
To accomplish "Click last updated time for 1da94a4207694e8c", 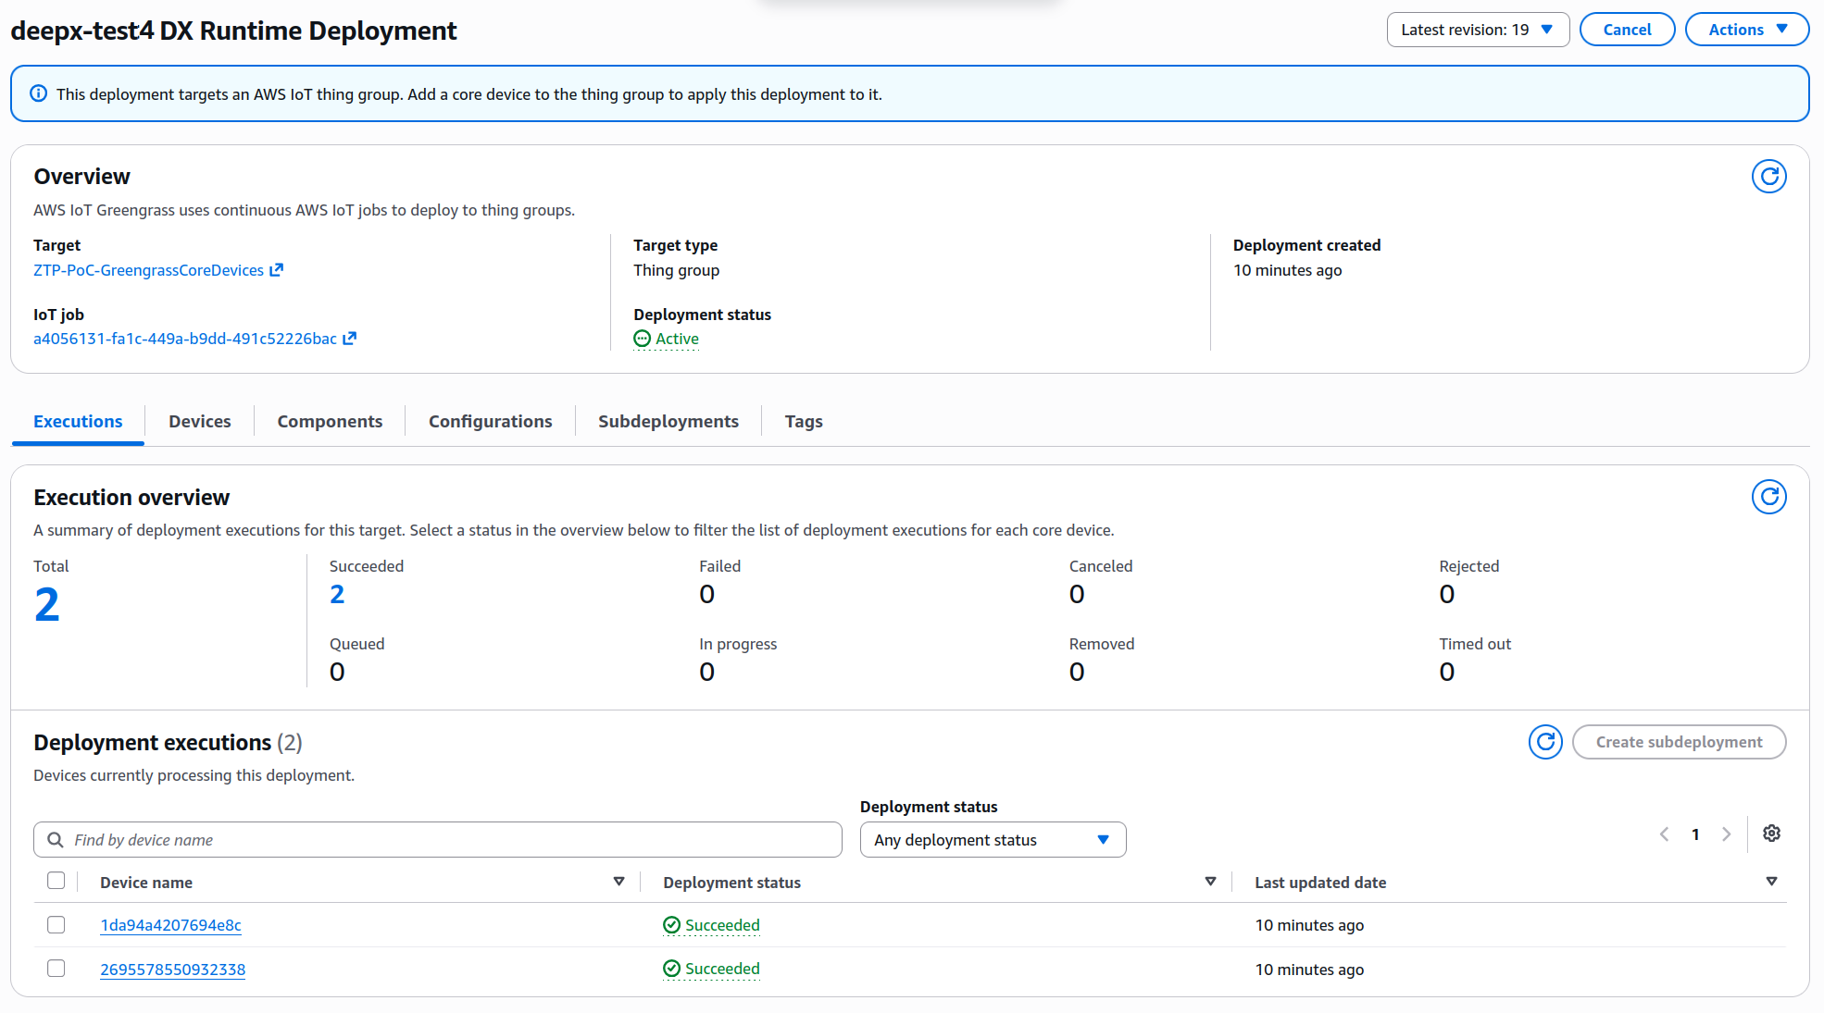I will (1309, 925).
